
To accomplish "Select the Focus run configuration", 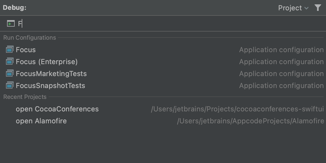I will 26,50.
